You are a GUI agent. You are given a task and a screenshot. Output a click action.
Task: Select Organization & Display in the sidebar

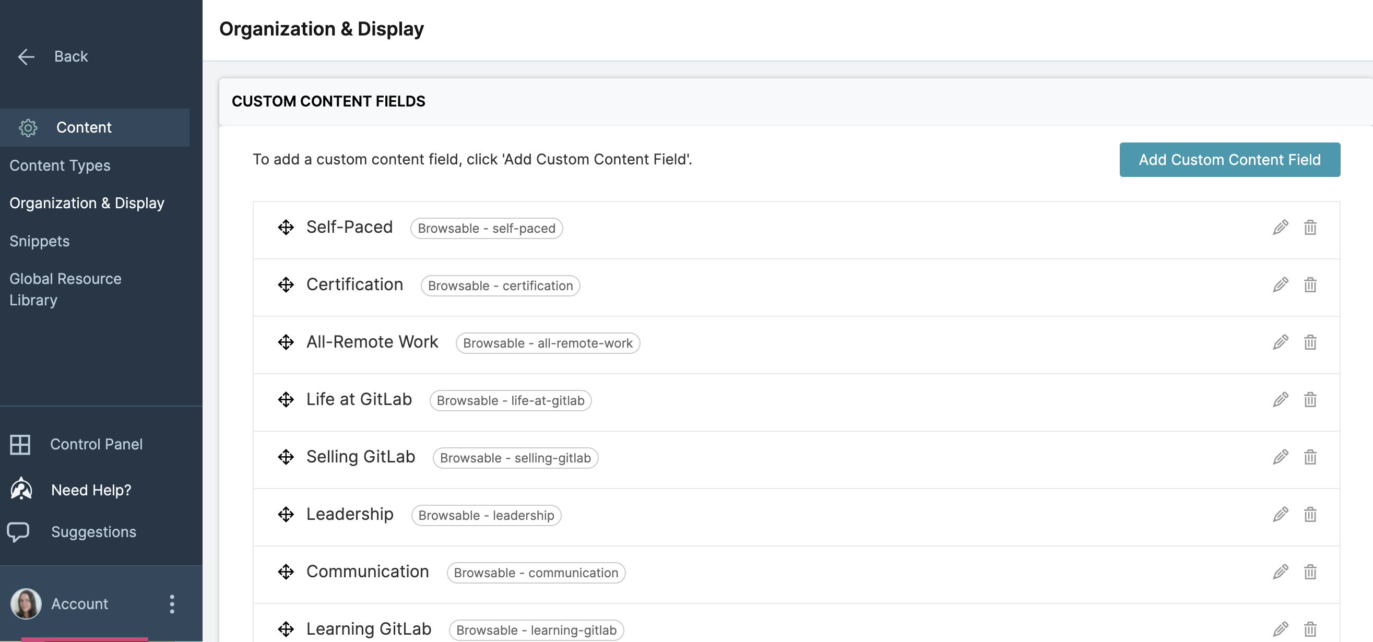86,203
